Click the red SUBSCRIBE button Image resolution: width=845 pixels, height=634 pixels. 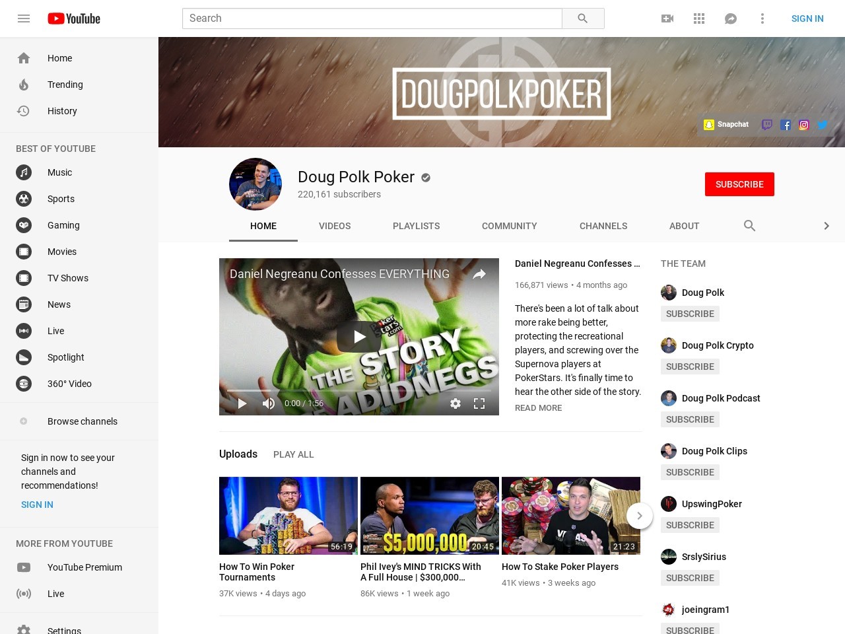click(x=739, y=184)
